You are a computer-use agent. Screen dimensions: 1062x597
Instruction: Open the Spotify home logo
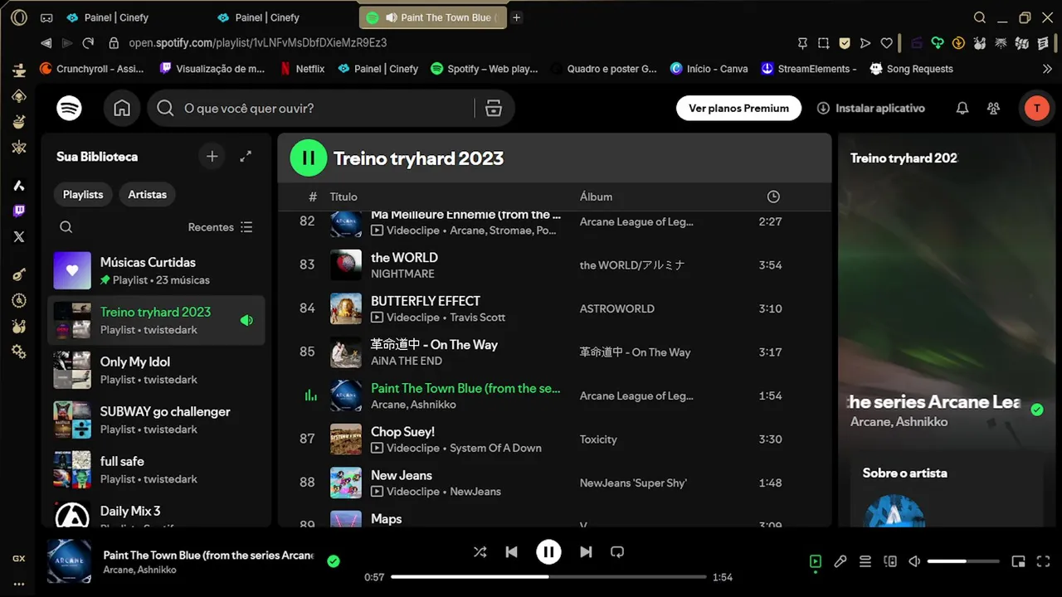pos(69,108)
